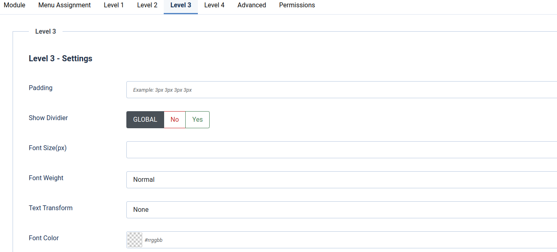Click the Level 3 - Settings heading
This screenshot has width=557, height=252.
click(61, 58)
